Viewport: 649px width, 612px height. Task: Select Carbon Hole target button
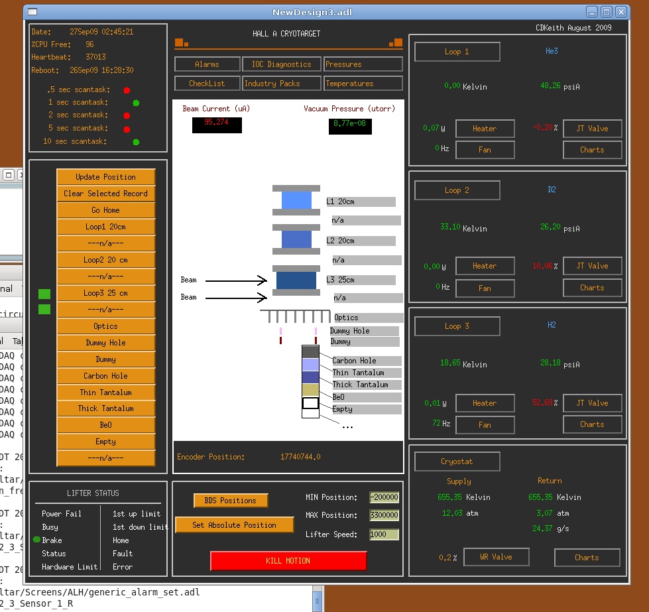pyautogui.click(x=106, y=375)
